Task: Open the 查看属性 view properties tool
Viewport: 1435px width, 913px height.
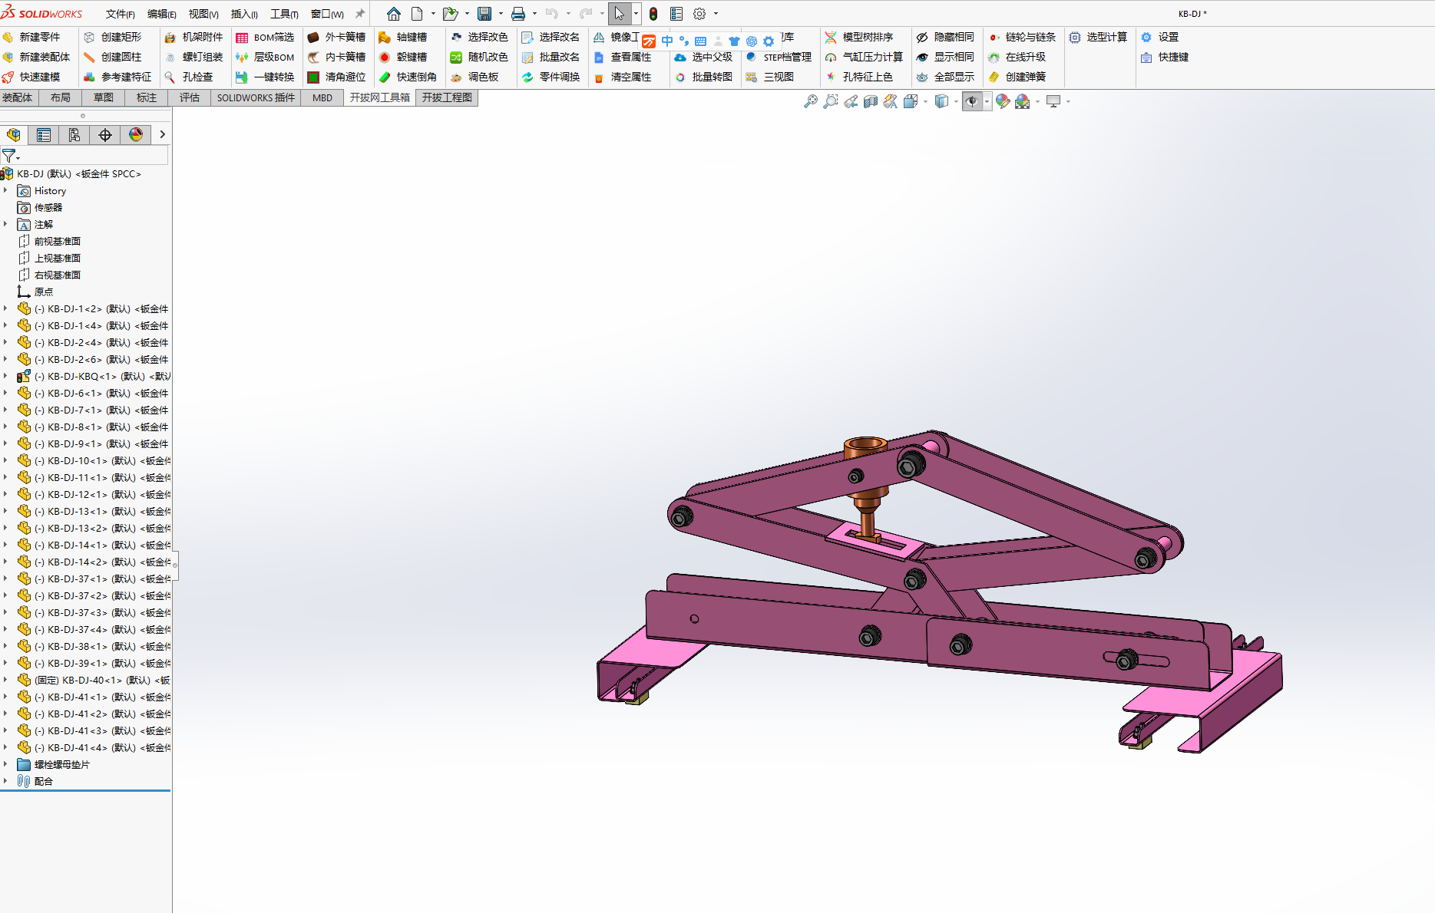Action: click(623, 57)
